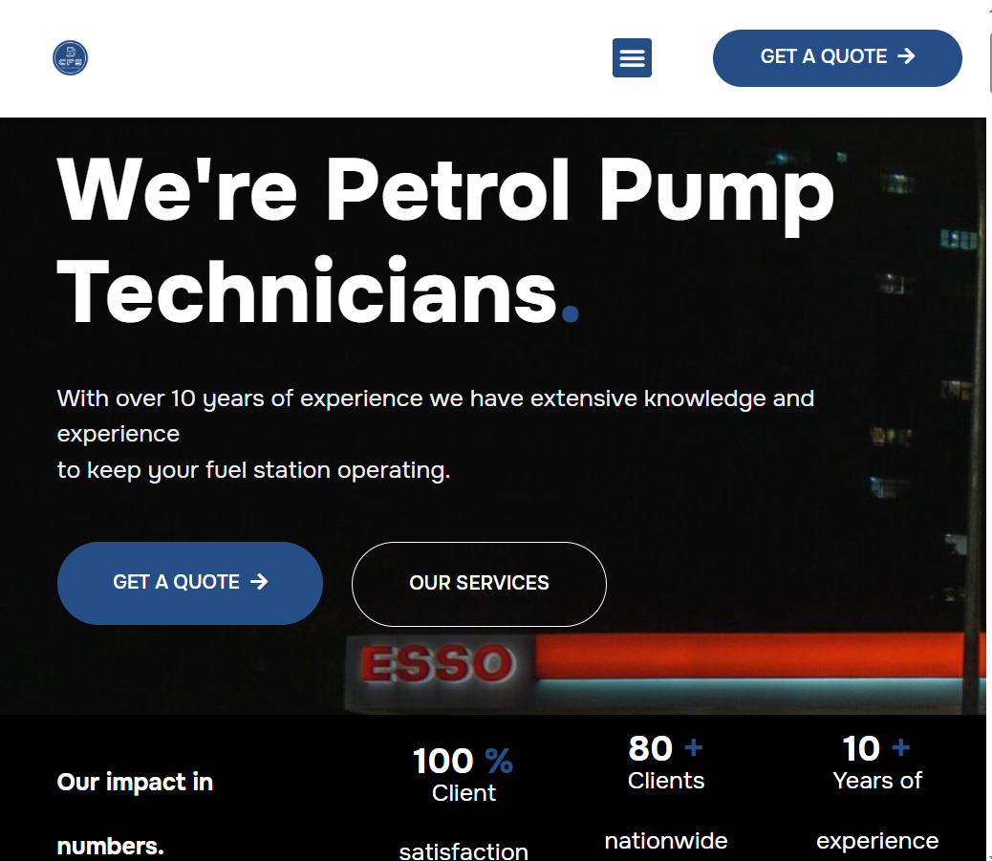
Task: Click the vertical scrollbar on the right edge
Action: [x=988, y=430]
